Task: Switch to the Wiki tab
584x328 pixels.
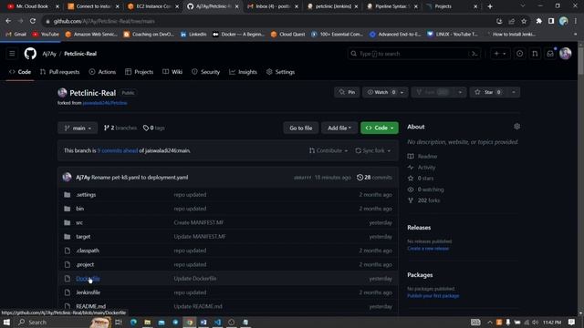Action: [172, 72]
